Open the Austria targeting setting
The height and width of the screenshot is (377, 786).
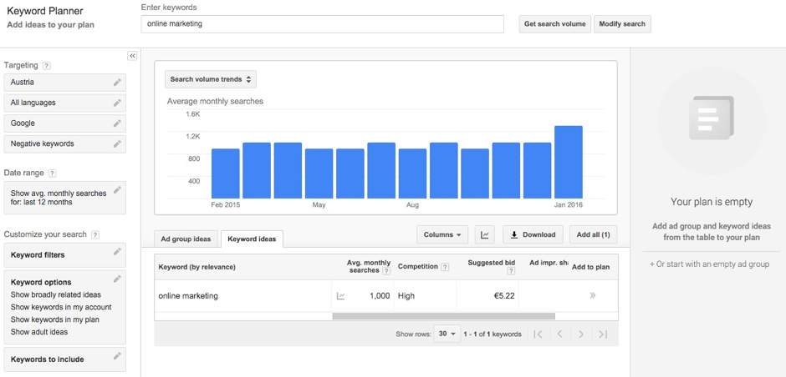64,83
